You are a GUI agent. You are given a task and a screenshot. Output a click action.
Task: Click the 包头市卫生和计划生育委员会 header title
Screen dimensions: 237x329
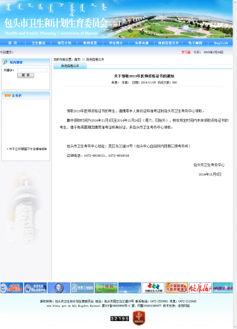coord(56,23)
